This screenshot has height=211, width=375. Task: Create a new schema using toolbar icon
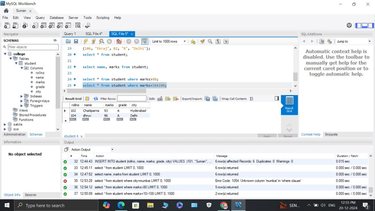35,26
